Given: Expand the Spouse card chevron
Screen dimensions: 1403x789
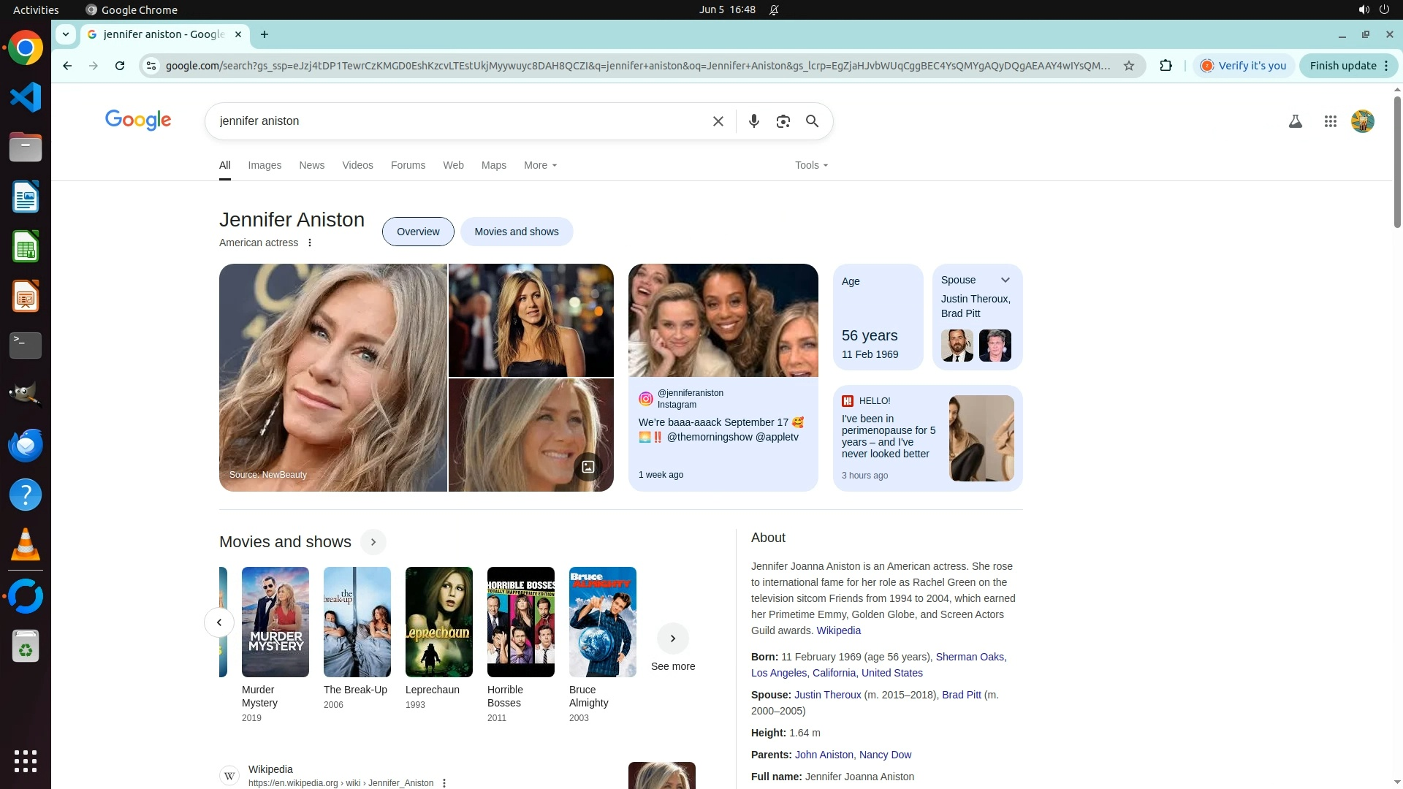Looking at the screenshot, I should (1005, 280).
